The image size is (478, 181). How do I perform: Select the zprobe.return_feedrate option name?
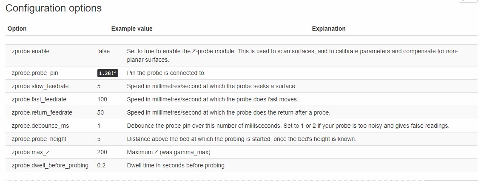tap(42, 112)
